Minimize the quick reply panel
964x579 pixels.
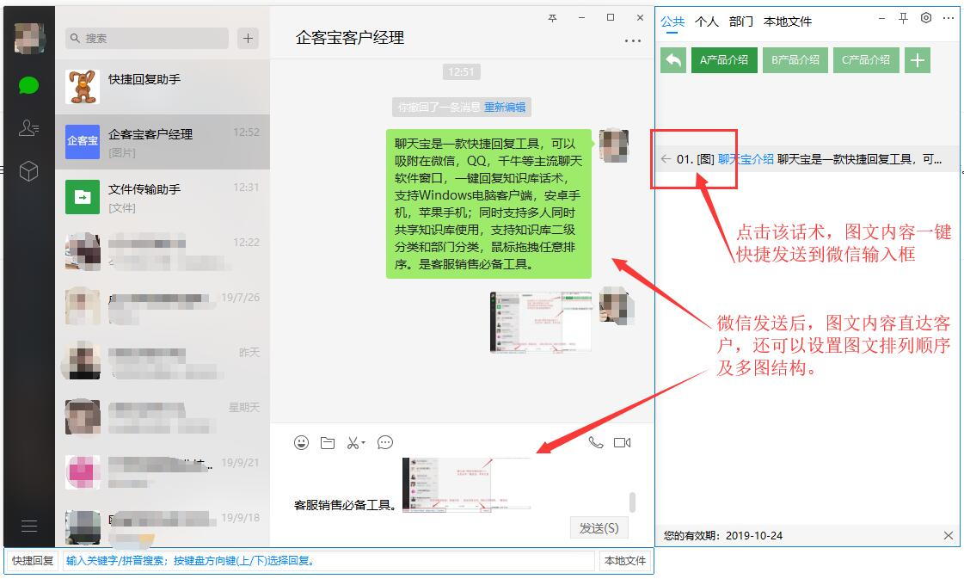pyautogui.click(x=881, y=18)
